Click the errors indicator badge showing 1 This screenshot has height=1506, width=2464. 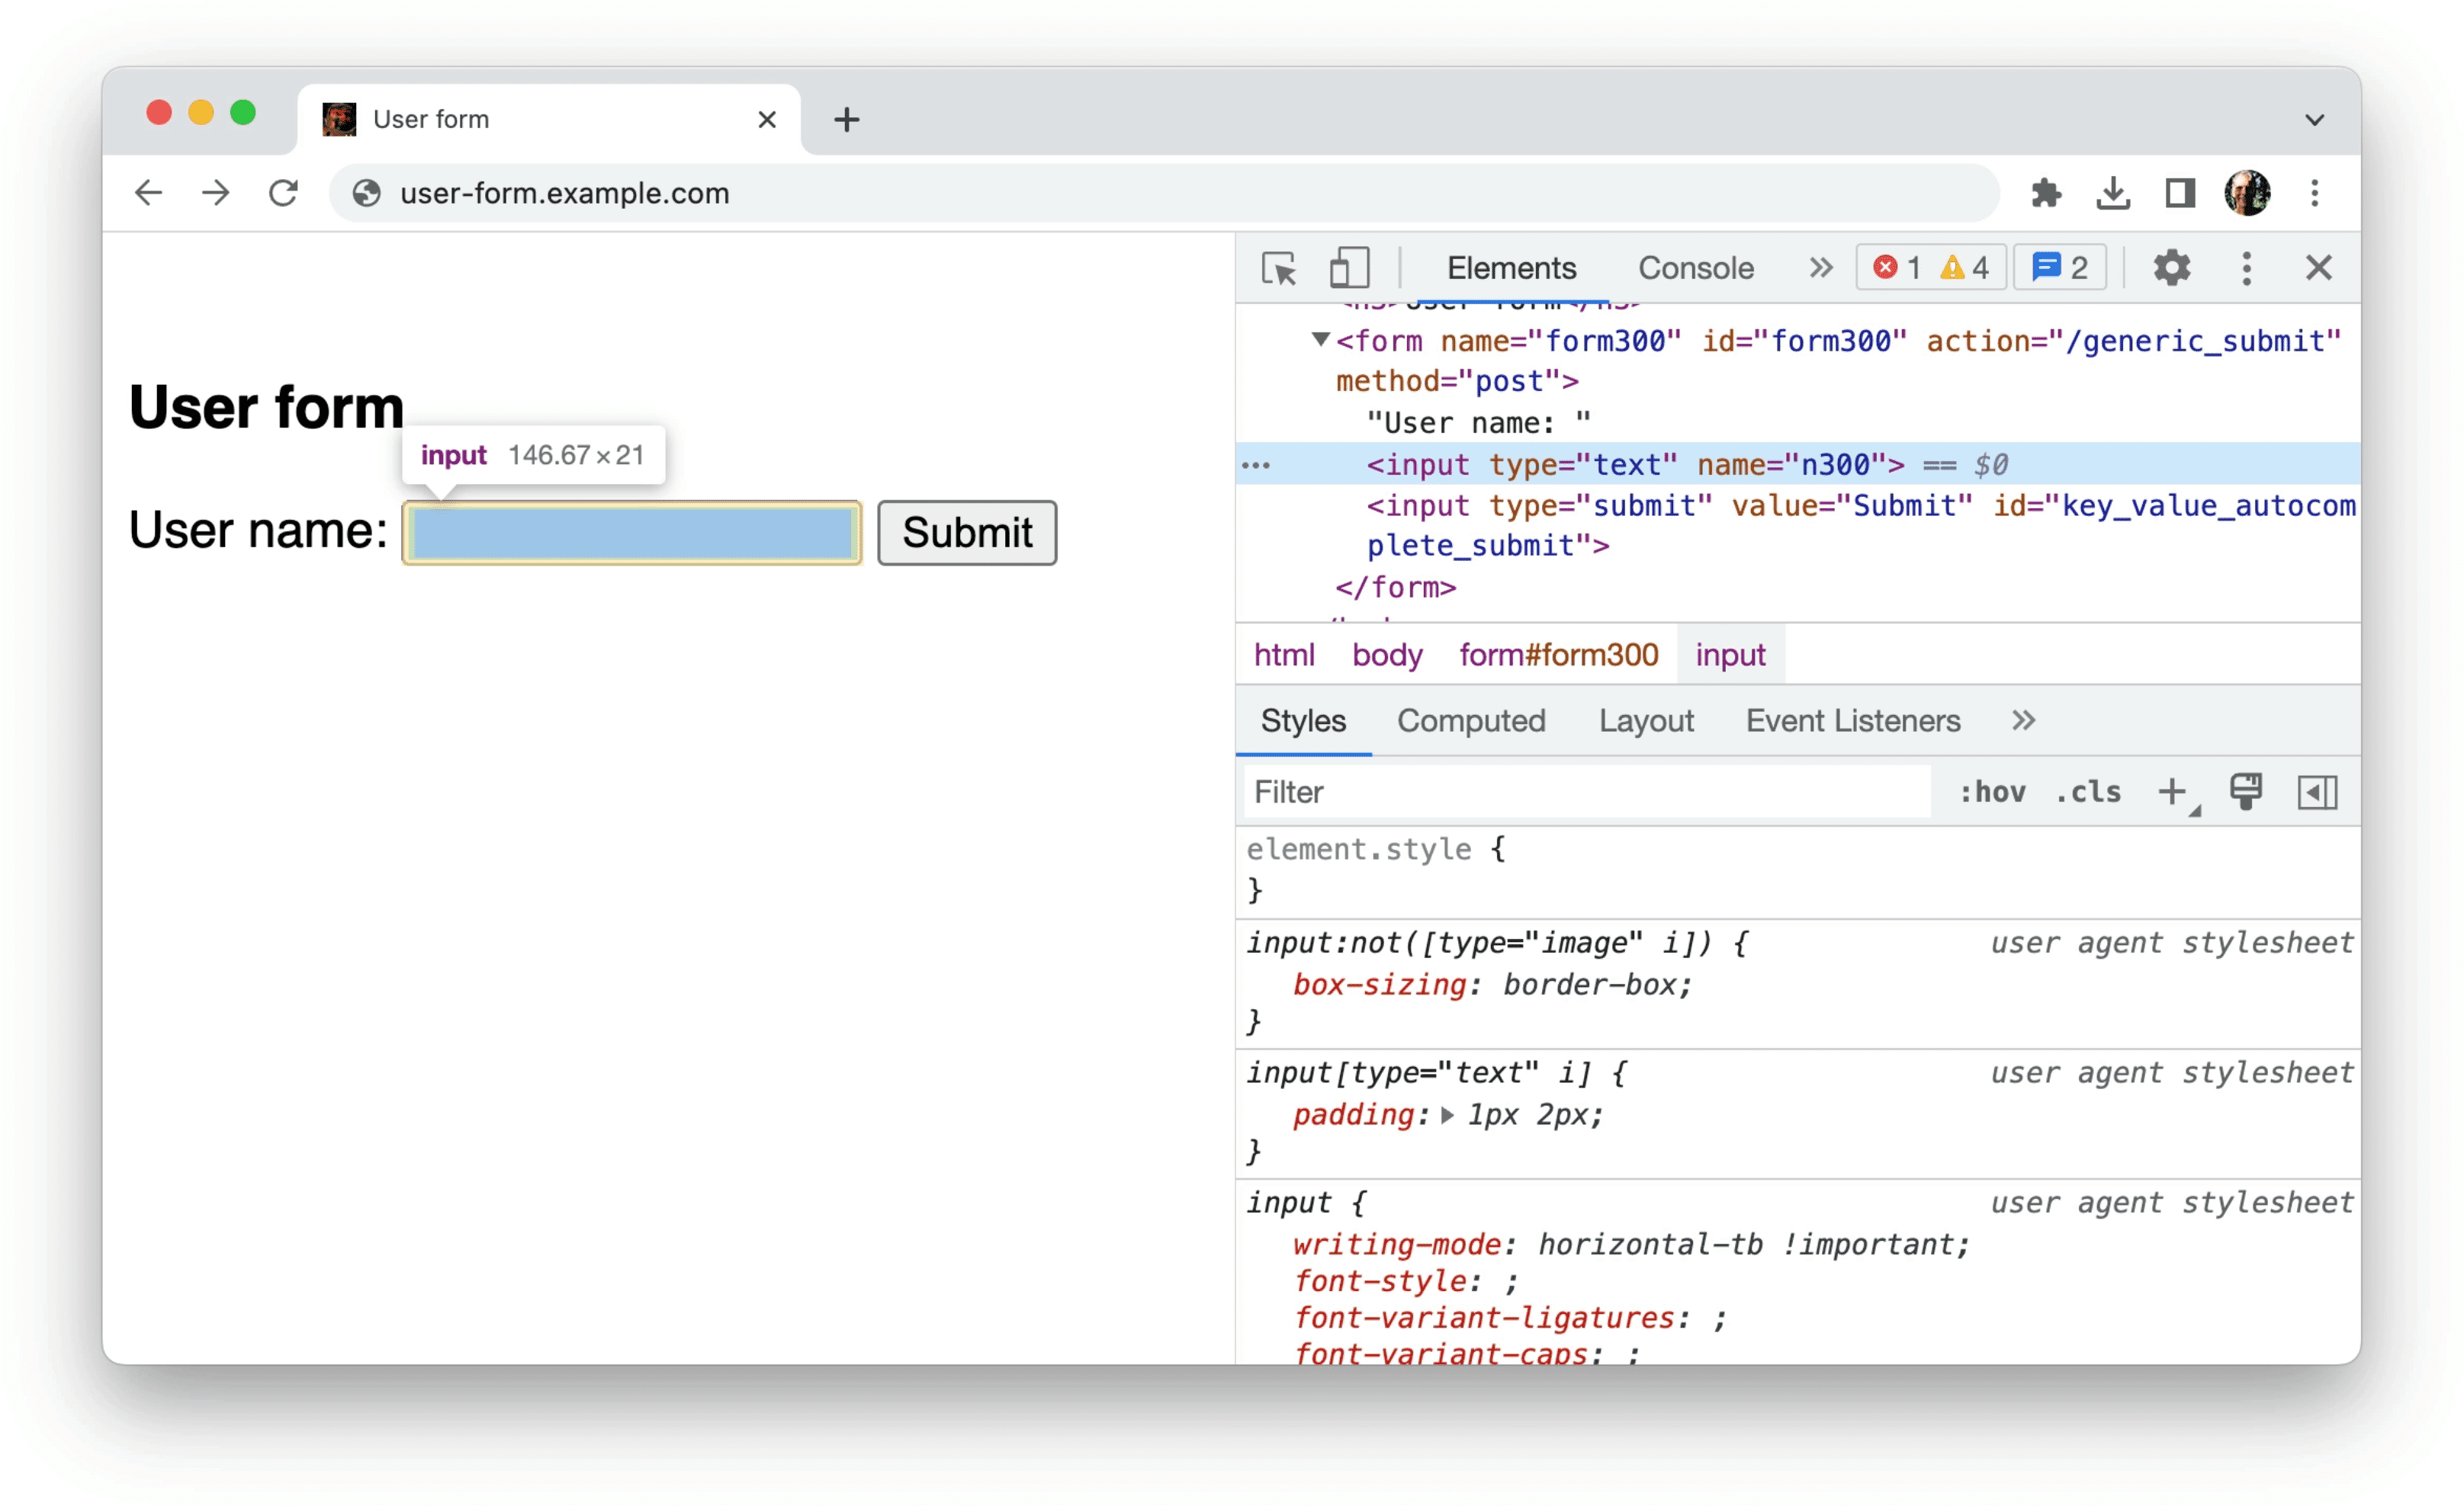tap(1892, 269)
